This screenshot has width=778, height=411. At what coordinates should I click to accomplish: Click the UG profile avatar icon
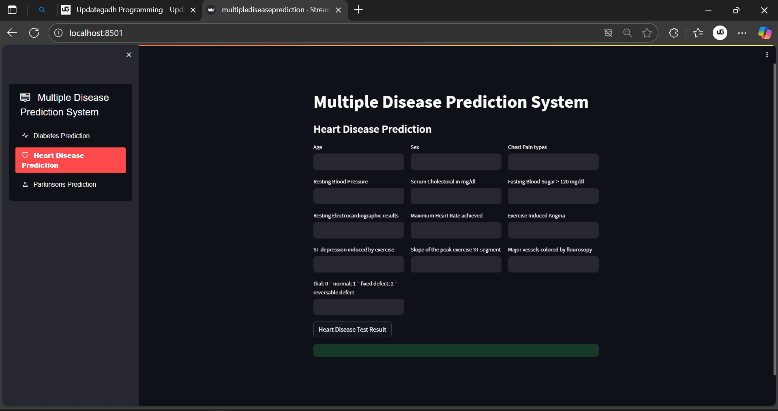tap(720, 33)
